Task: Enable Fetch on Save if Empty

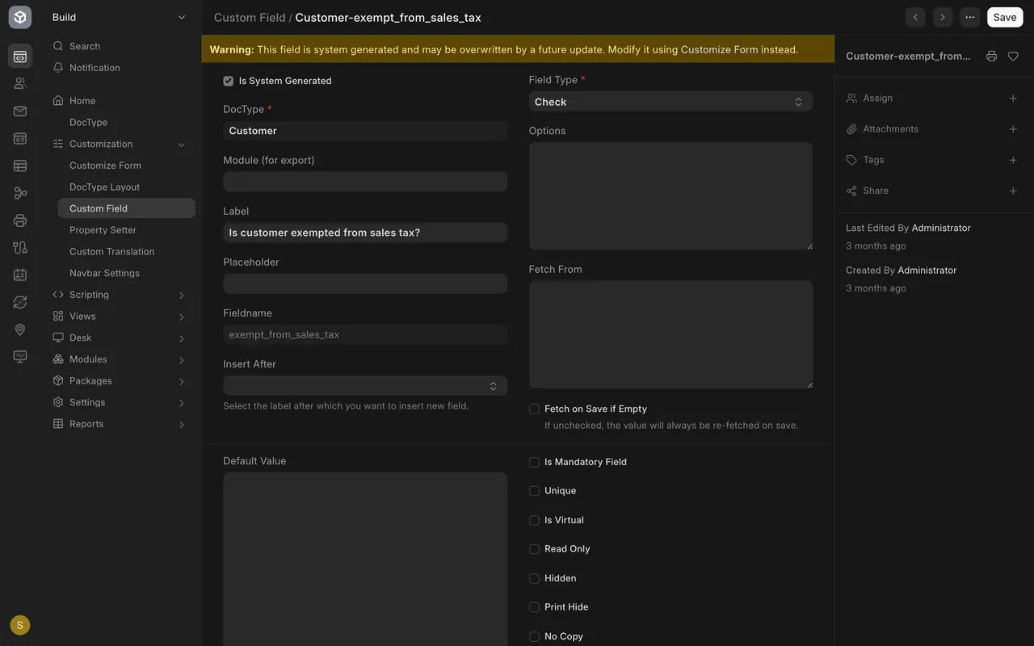Action: tap(534, 409)
